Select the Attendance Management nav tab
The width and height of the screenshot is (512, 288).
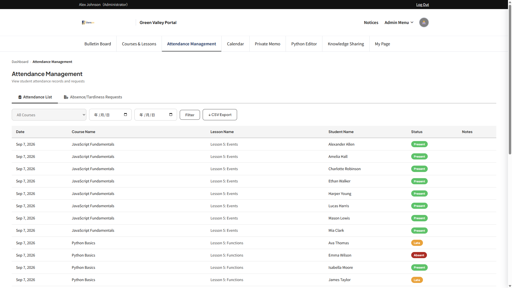pos(191,44)
